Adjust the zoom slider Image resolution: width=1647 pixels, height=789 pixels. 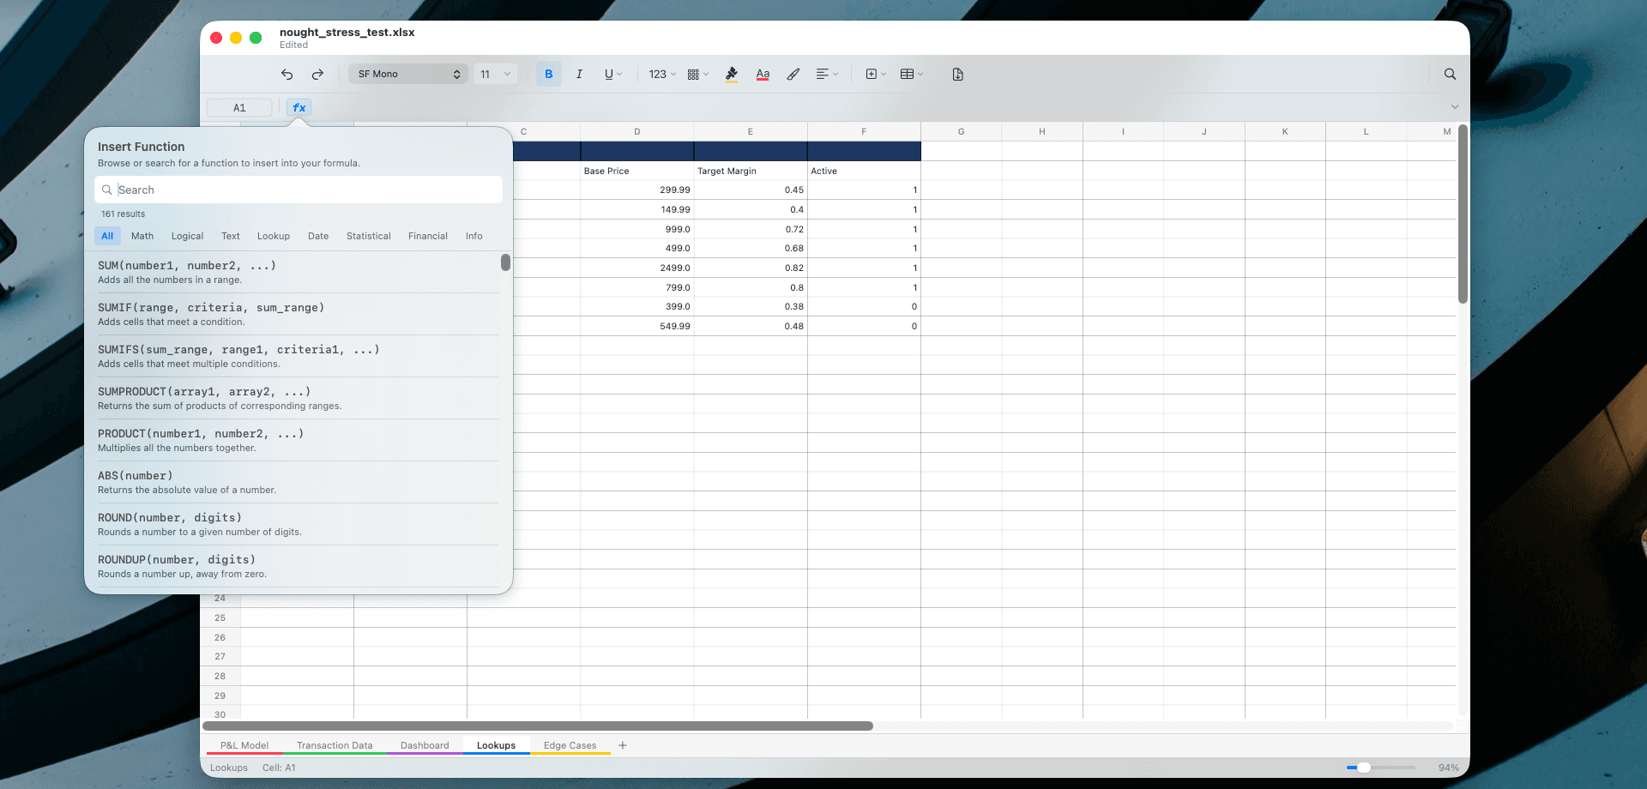tap(1366, 768)
